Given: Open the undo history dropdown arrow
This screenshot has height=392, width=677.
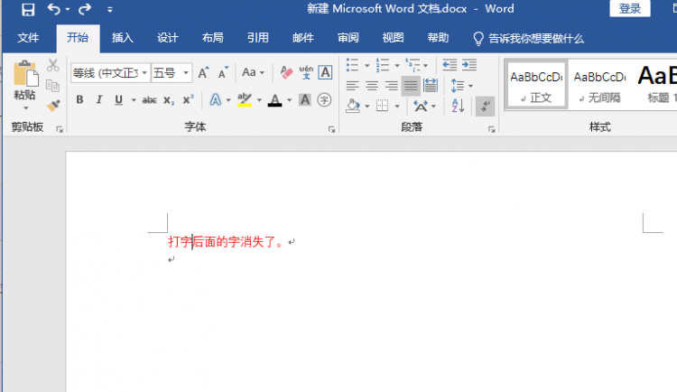Looking at the screenshot, I should point(68,10).
